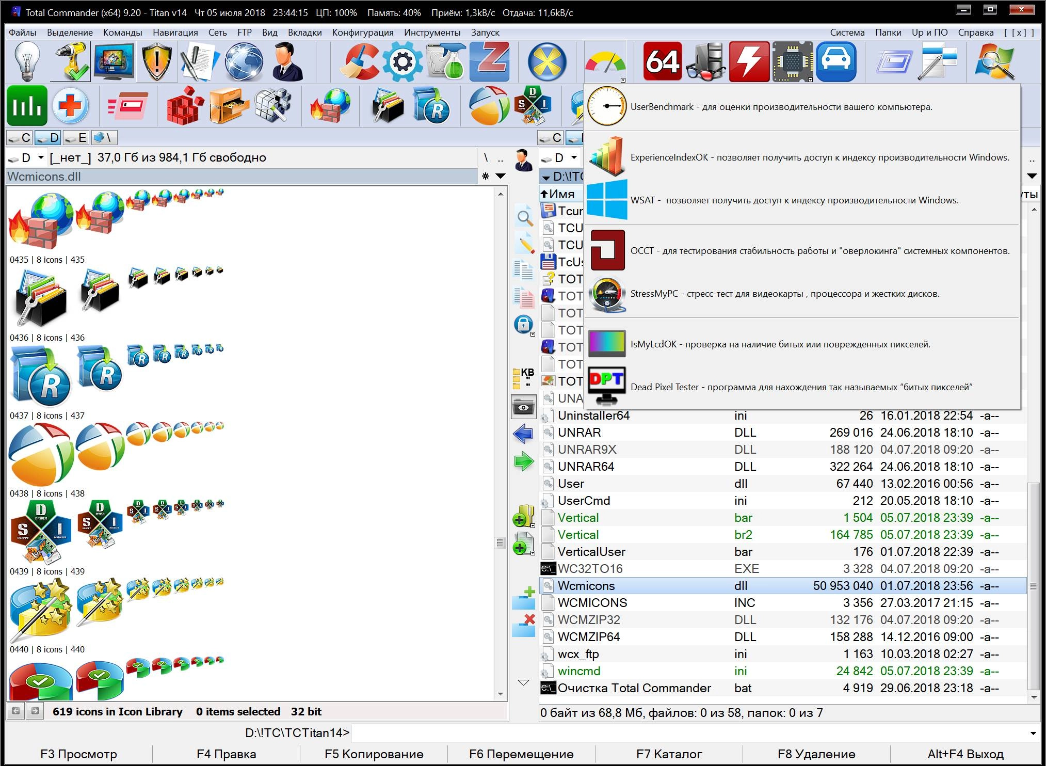Click the blue left arrow in vertical bar
Screen dimensions: 1046x766
[523, 434]
